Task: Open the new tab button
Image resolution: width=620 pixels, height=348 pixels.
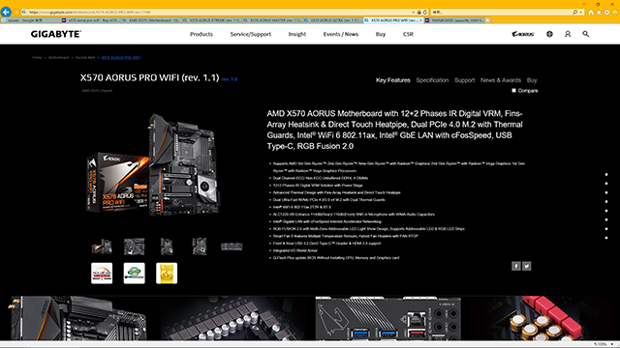Action: coord(488,20)
